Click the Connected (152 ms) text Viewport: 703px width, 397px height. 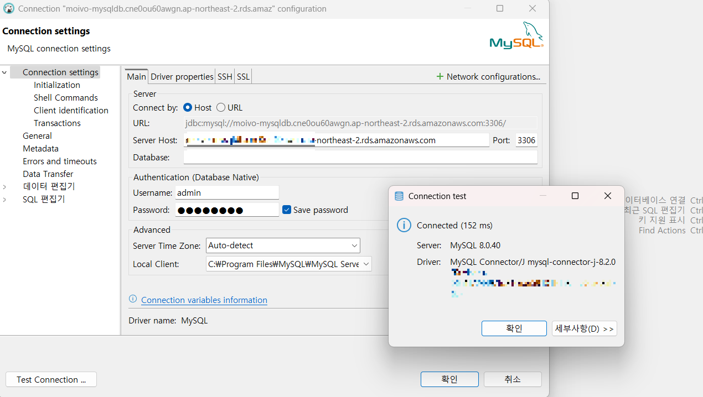(x=454, y=226)
